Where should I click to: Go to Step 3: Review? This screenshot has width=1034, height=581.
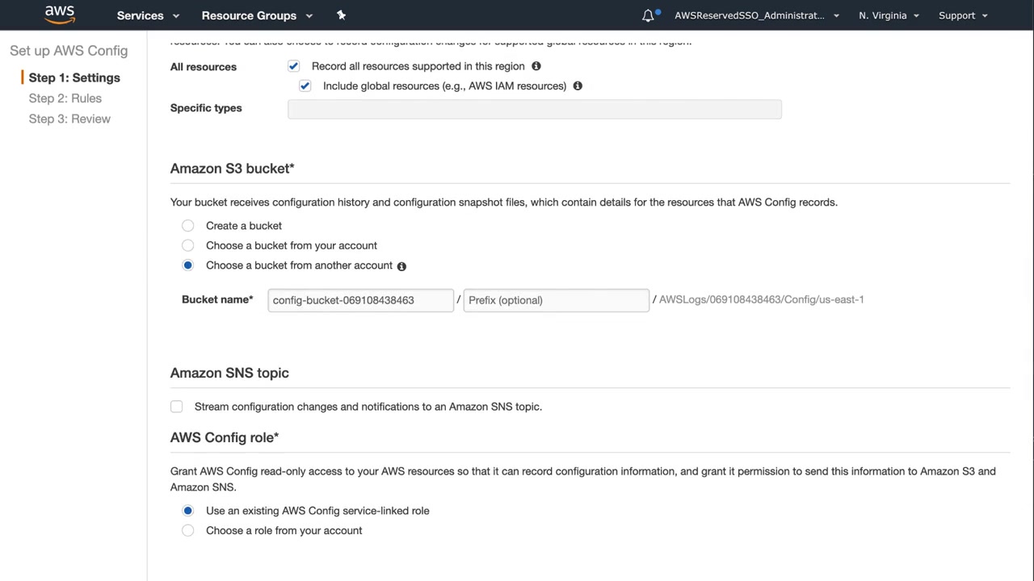[69, 119]
